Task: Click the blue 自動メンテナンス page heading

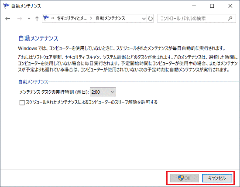Action: pos(38,38)
